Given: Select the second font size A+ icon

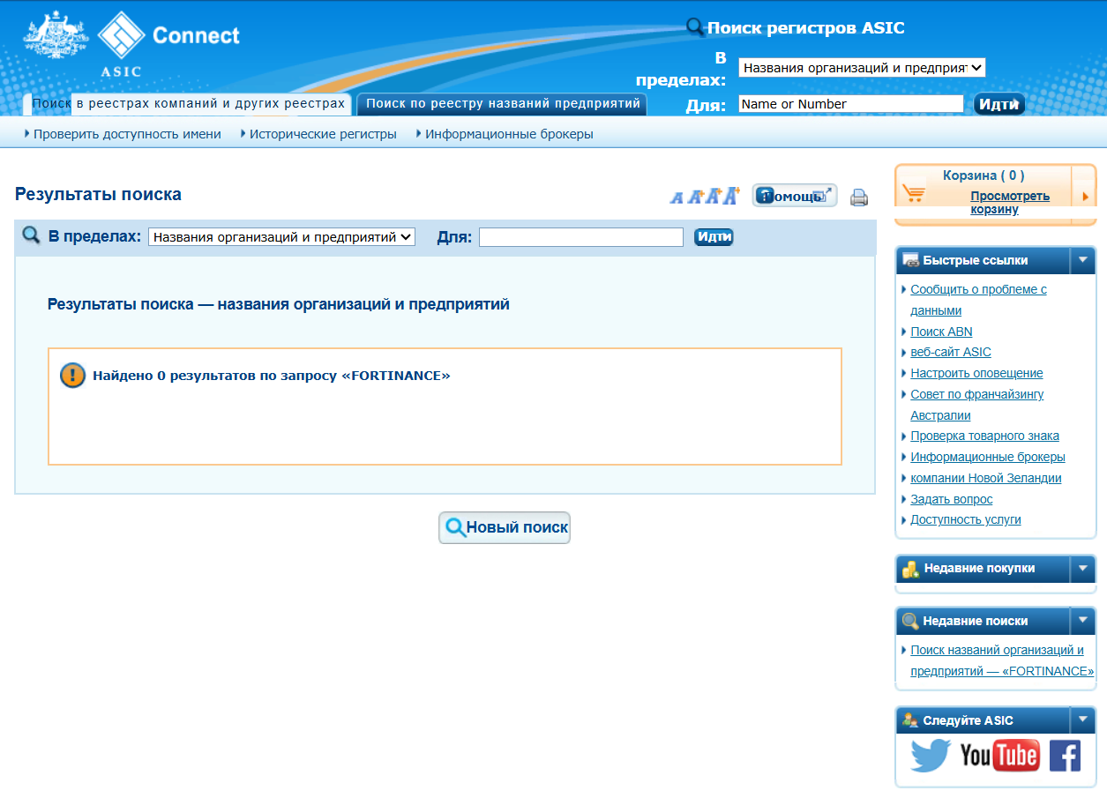Looking at the screenshot, I should pos(695,197).
